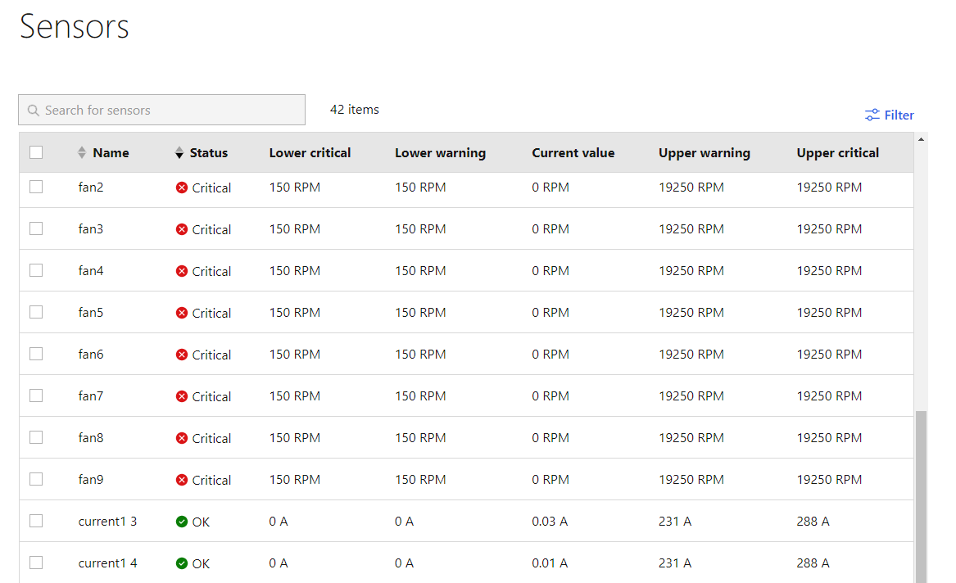Click the Filter sliders icon
The width and height of the screenshot is (956, 583).
point(872,115)
